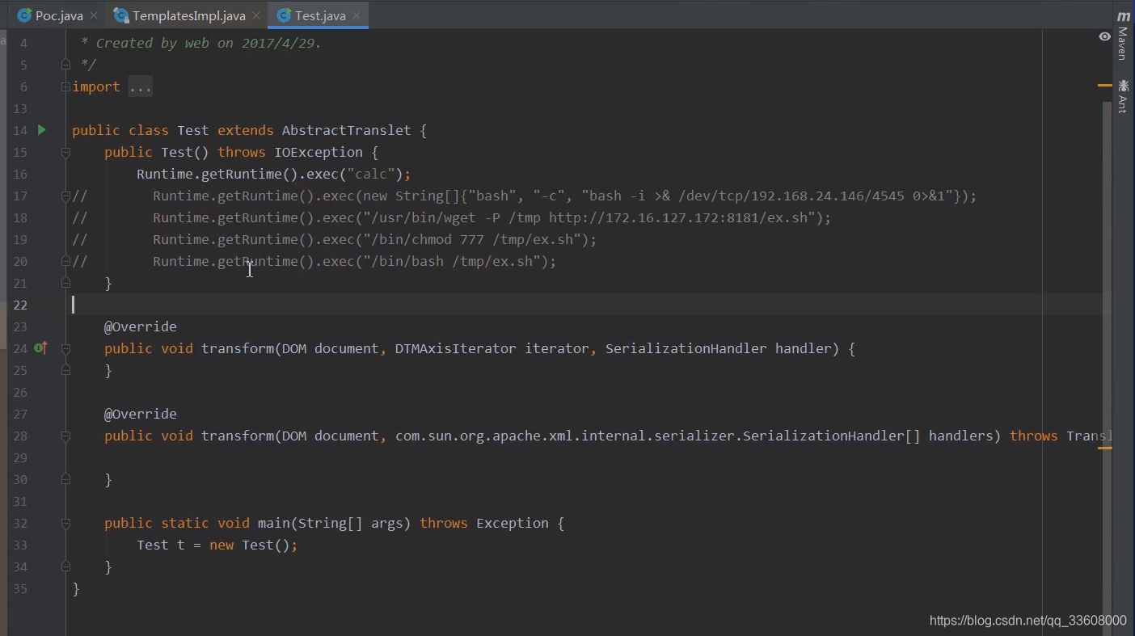The height and width of the screenshot is (636, 1135).
Task: Click the override gutter icon on line 24
Action: pos(40,348)
